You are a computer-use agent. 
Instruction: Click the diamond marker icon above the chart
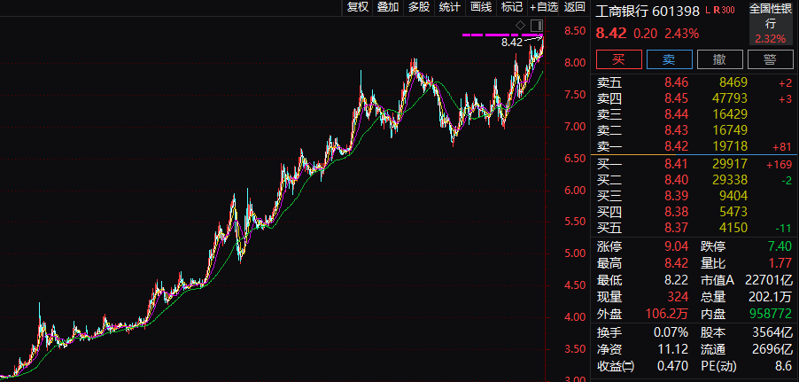pyautogui.click(x=520, y=25)
